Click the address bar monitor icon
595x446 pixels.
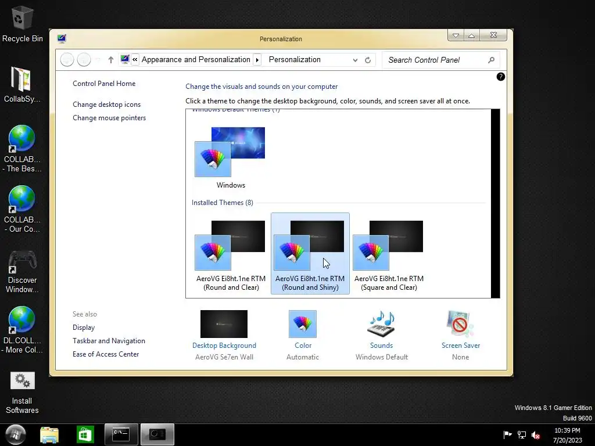125,59
